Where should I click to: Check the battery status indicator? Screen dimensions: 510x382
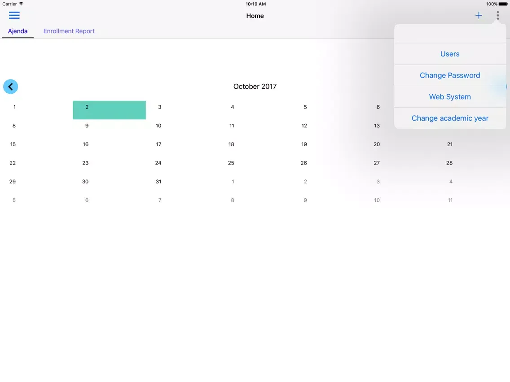503,4
